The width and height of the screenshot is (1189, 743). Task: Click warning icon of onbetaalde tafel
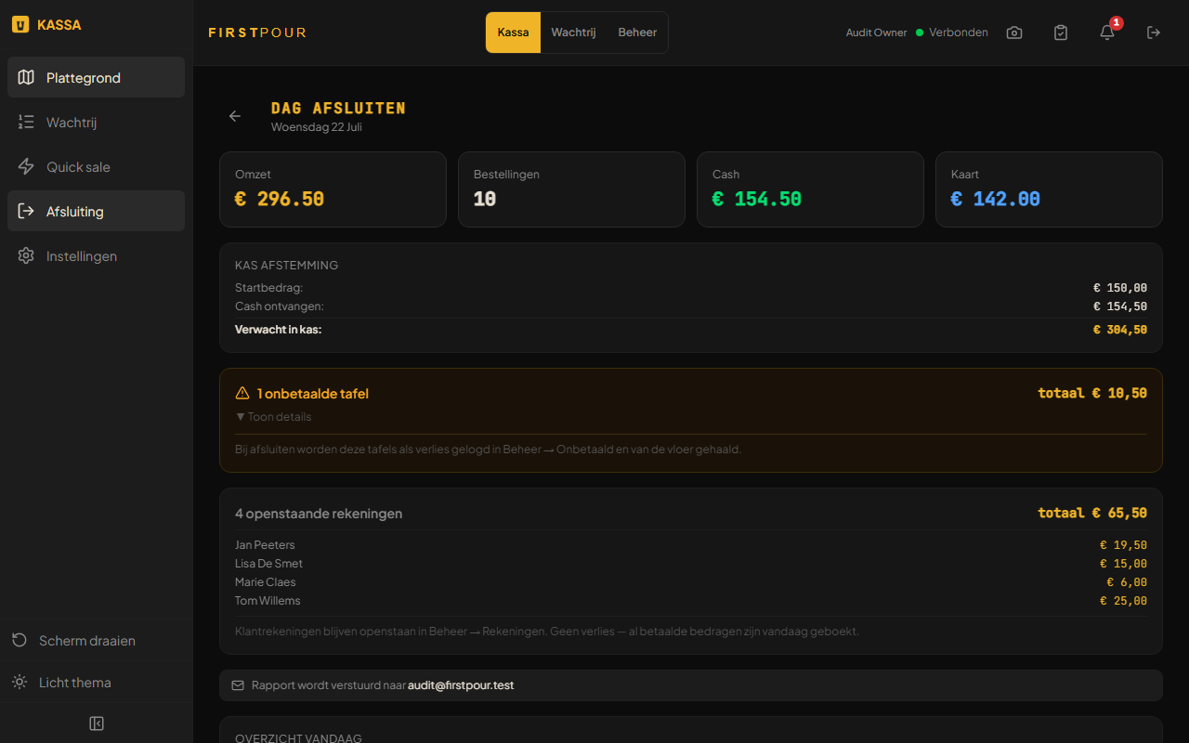pyautogui.click(x=242, y=393)
